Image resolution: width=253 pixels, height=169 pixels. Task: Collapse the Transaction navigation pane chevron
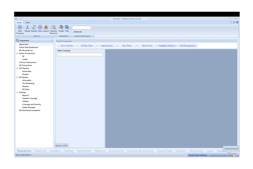[52, 40]
